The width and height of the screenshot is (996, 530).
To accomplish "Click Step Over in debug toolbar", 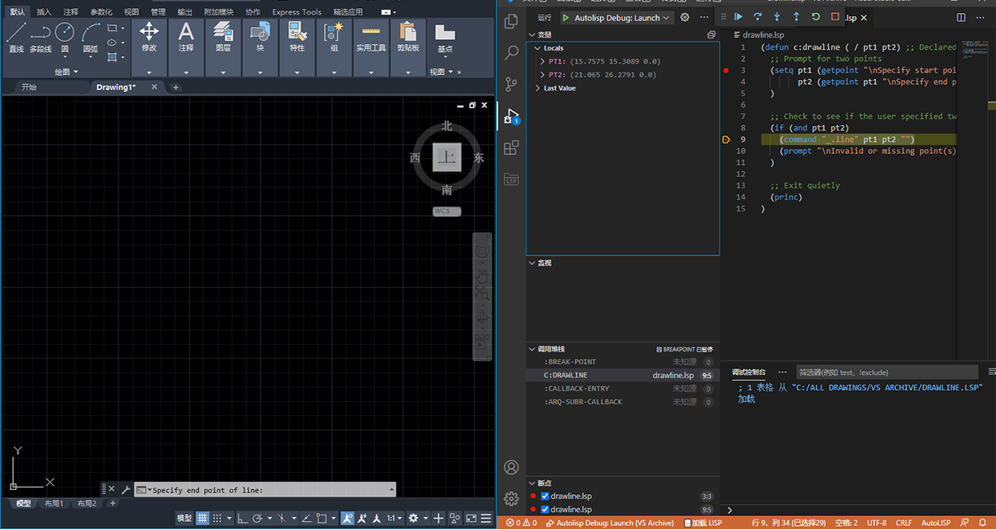I will coord(758,17).
